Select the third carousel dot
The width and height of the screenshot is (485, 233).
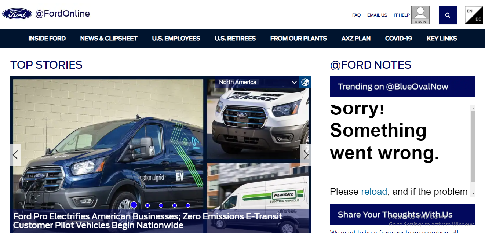161,205
